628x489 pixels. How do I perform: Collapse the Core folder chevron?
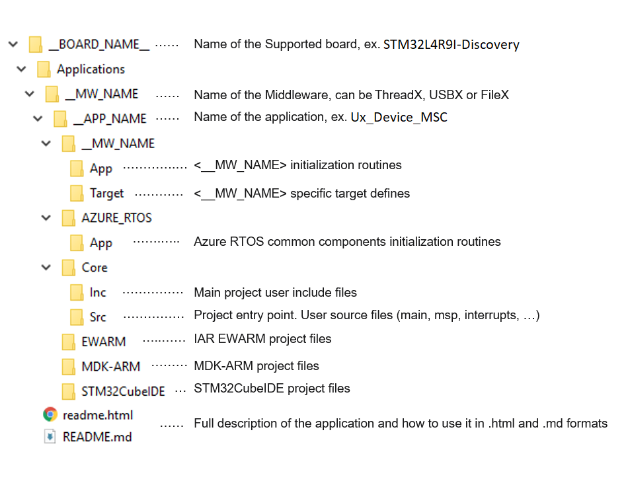[x=46, y=267]
